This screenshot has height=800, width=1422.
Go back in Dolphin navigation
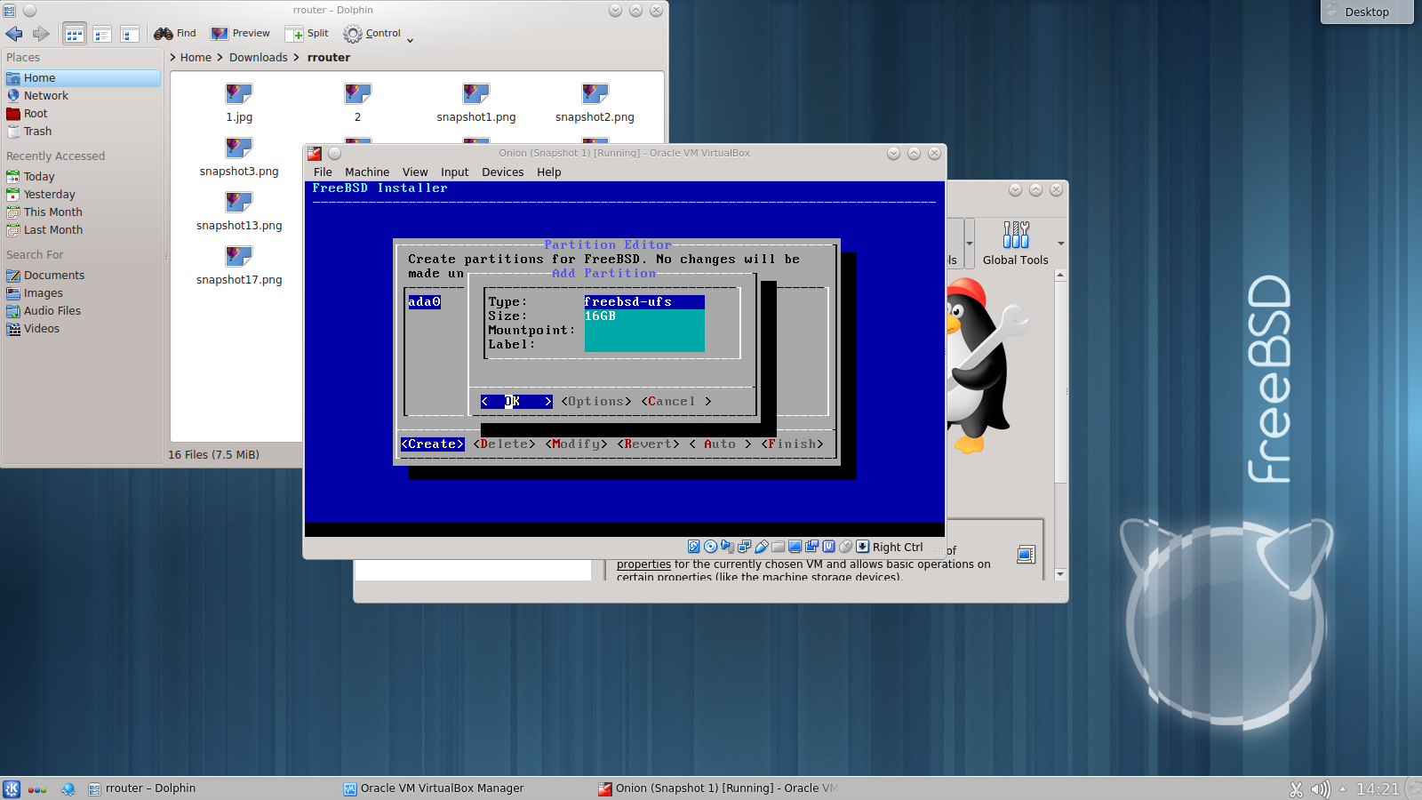pos(13,34)
